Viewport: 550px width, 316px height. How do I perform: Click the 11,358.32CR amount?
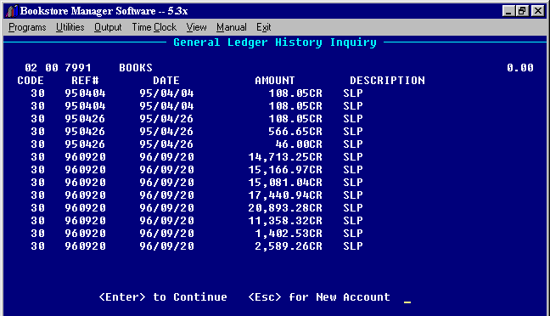[285, 221]
